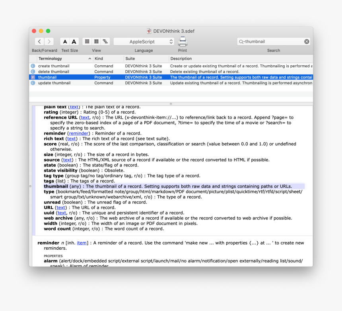This screenshot has width=342, height=311.
Task: Click the Kind column header
Action: tap(107, 59)
